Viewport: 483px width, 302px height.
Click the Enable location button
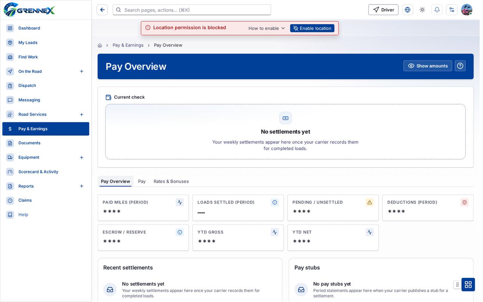pos(312,28)
